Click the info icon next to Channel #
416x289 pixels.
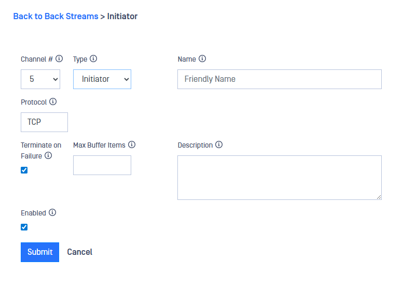click(x=59, y=59)
